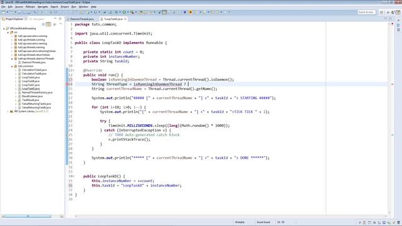402x226 pixels.
Task: Click the Debug bug icon in toolbar
Action: click(116, 12)
